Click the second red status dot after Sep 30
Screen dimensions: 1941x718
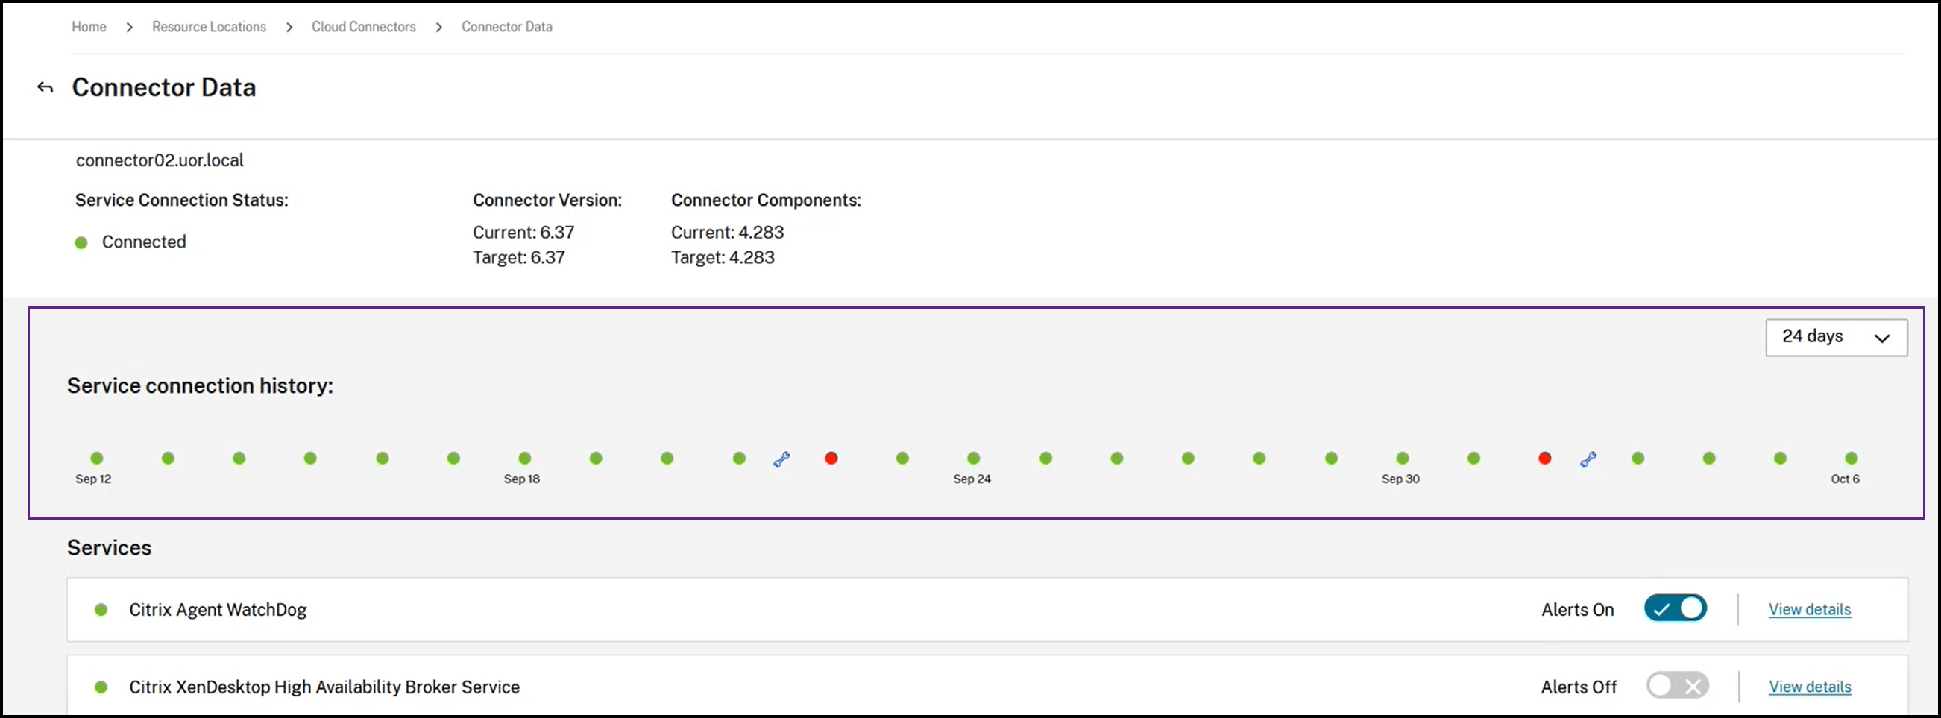pos(1544,458)
